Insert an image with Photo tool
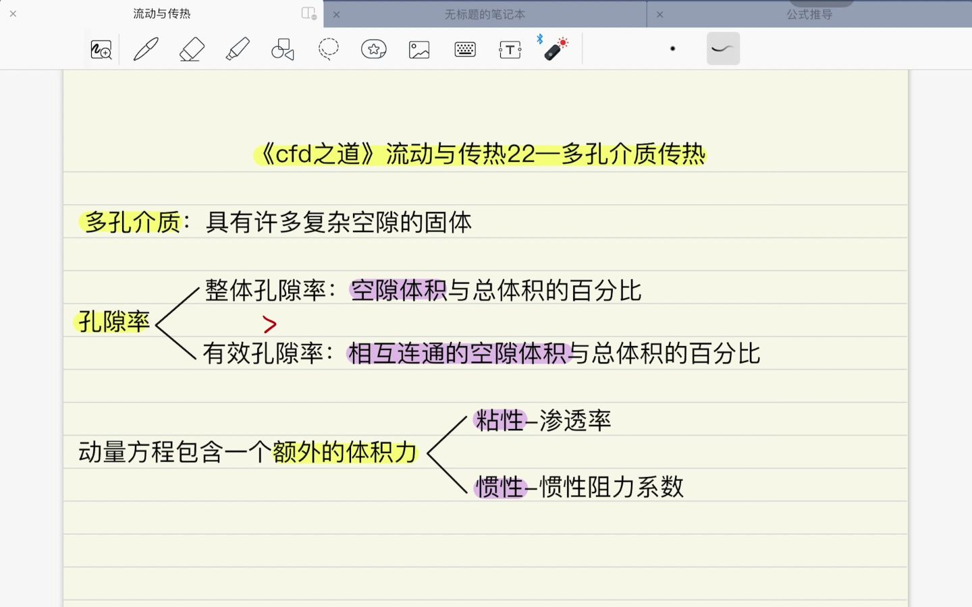 tap(419, 49)
